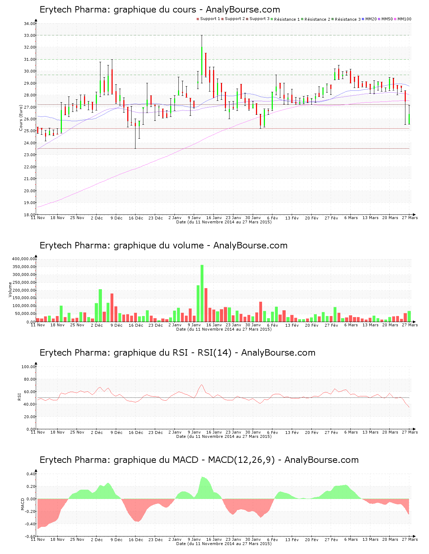
Task: Select the 'Support 2' legend label
Action: point(235,19)
